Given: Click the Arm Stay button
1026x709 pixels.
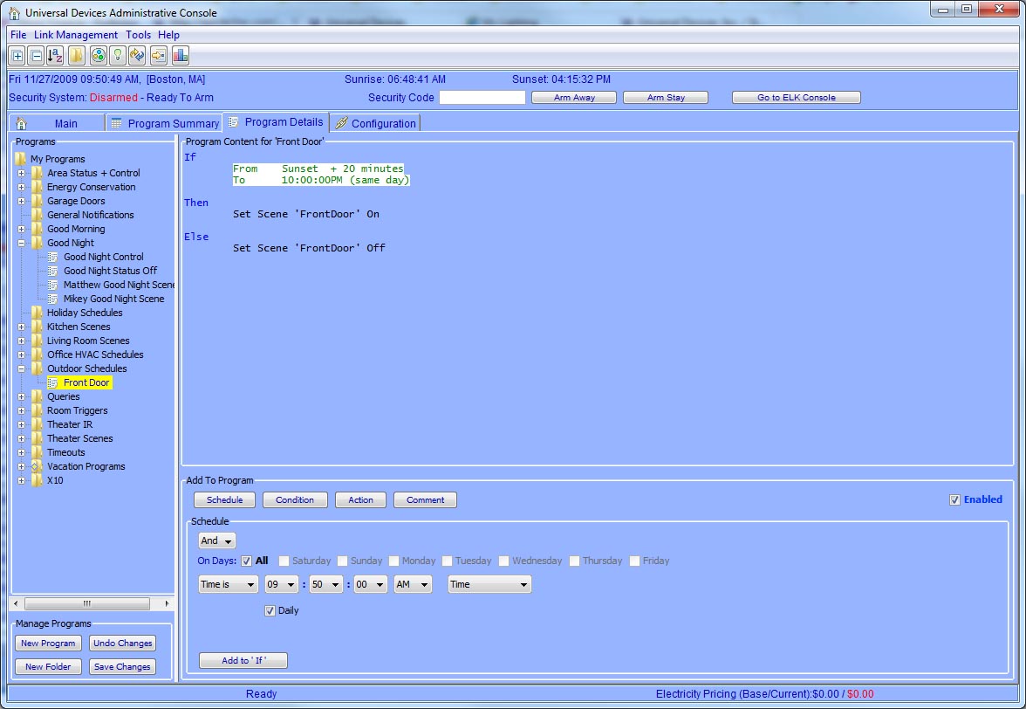Looking at the screenshot, I should tap(666, 98).
